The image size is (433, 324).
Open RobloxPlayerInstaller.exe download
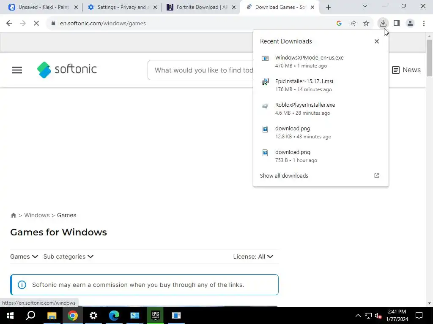(x=321, y=109)
